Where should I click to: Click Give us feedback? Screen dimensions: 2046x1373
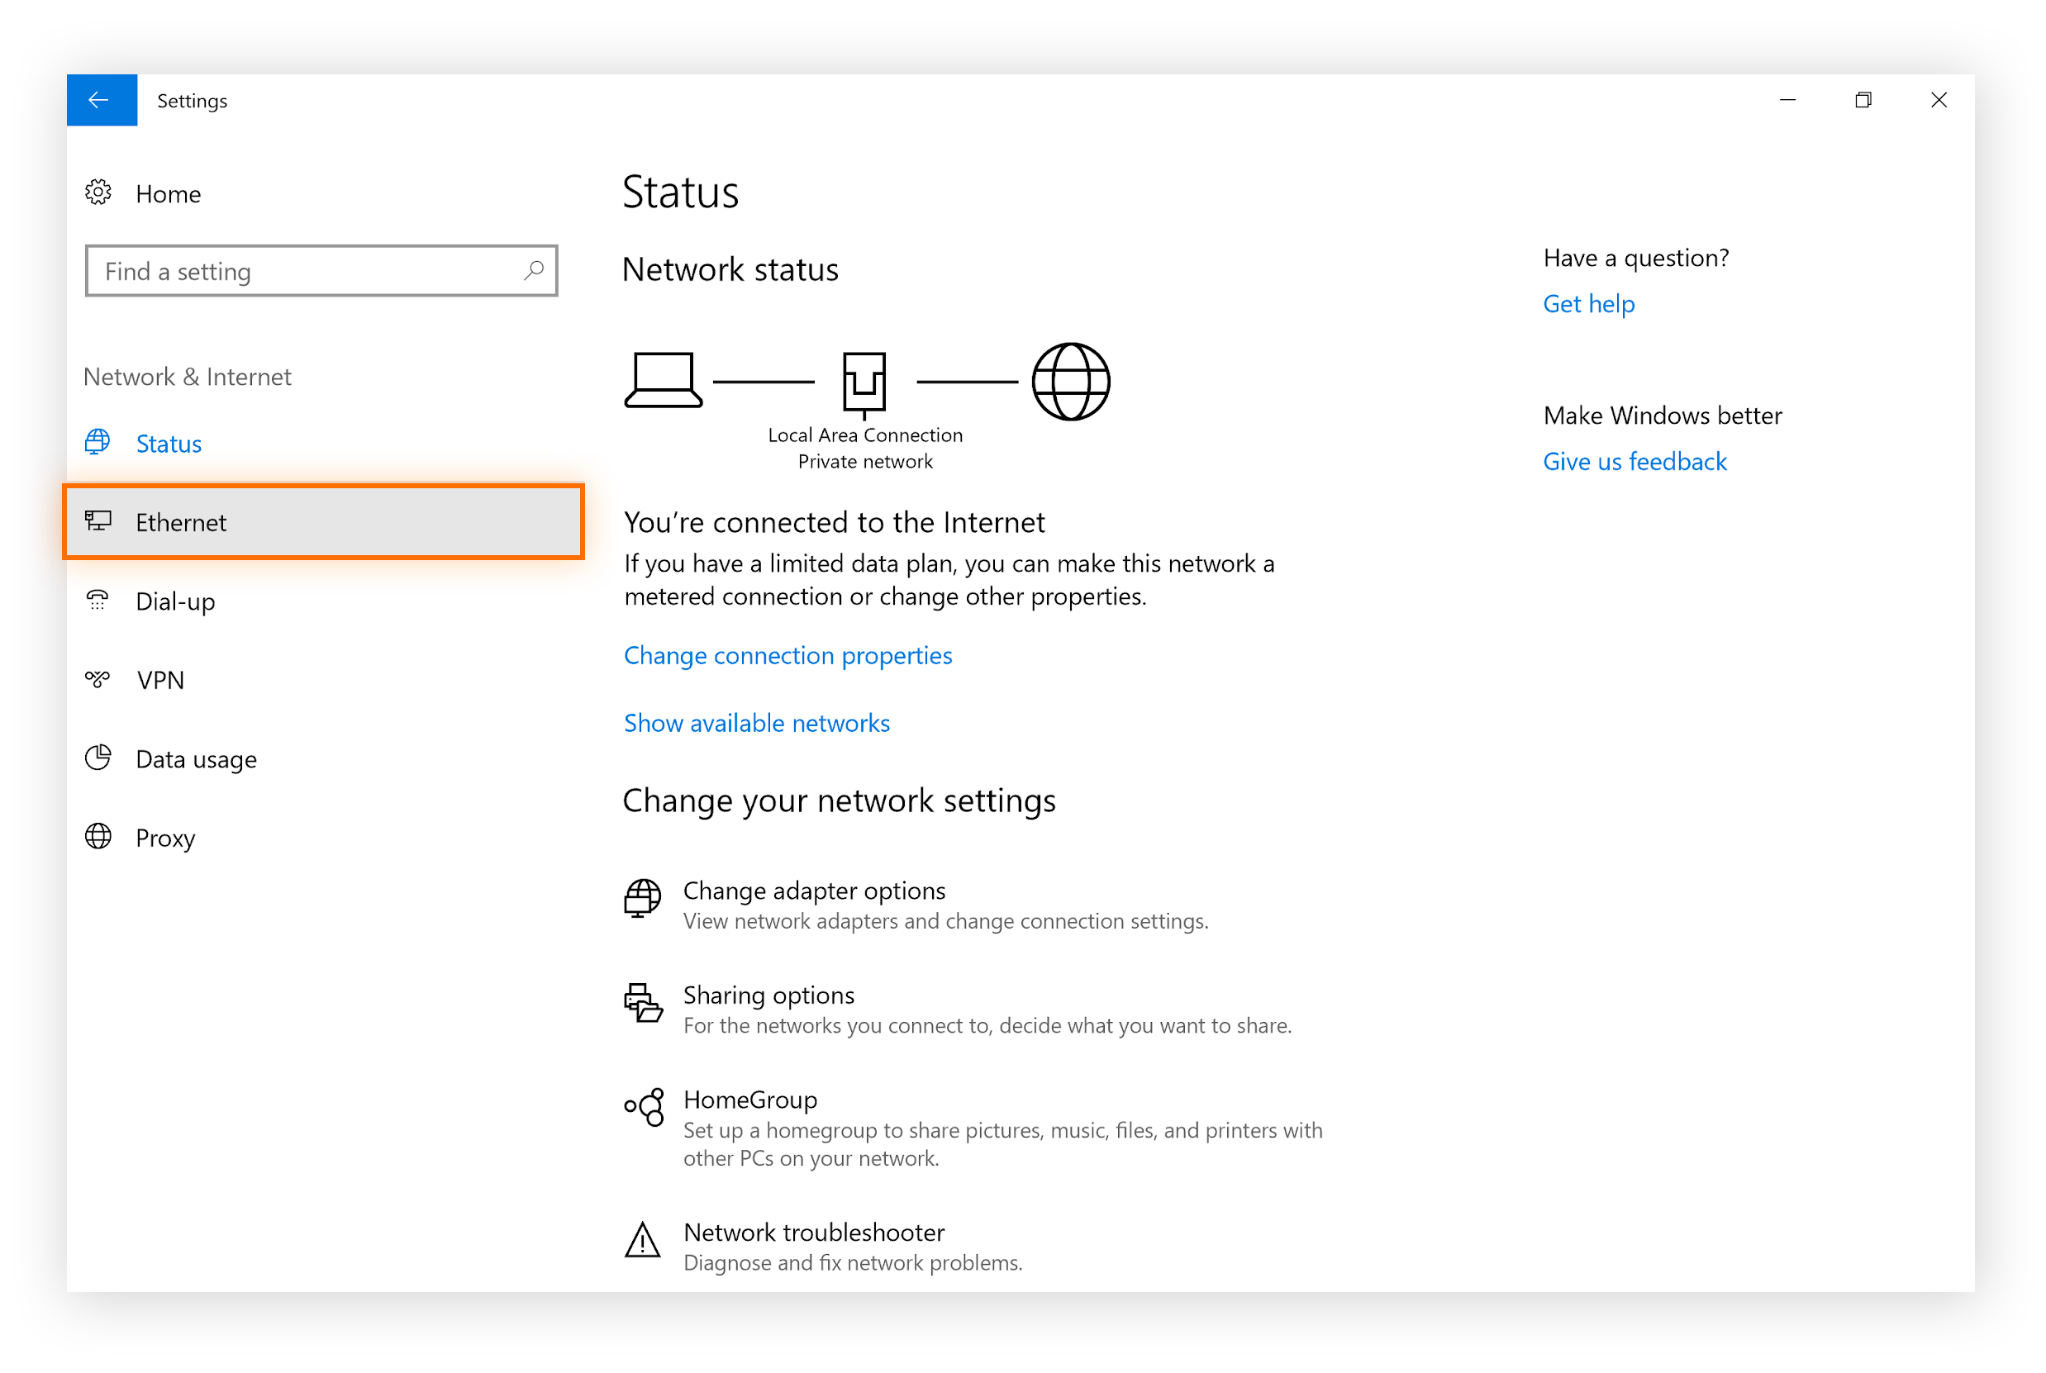(1634, 462)
